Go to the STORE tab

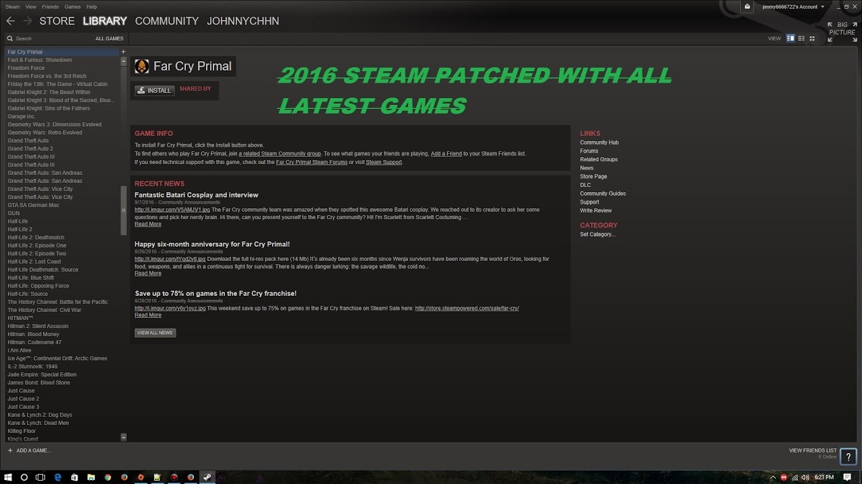[57, 21]
